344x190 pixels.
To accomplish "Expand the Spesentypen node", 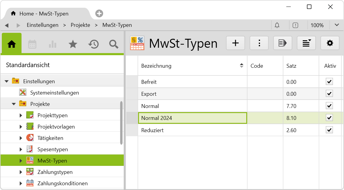I will 21,149.
